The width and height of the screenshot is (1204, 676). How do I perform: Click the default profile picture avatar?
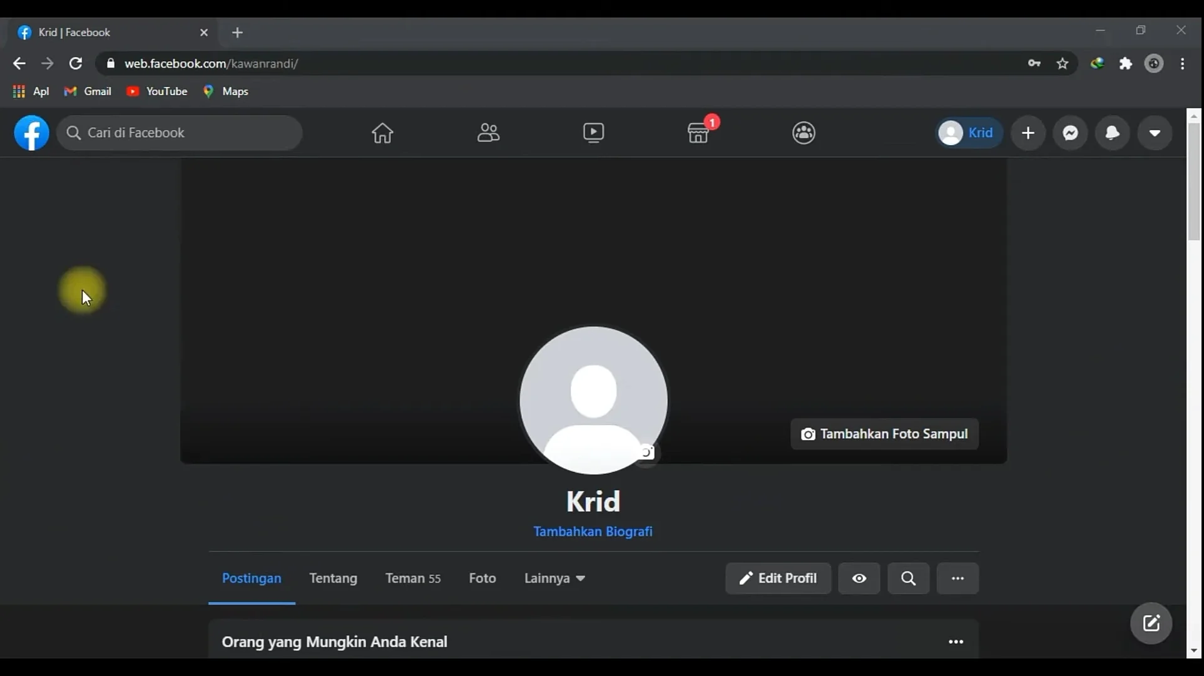593,401
